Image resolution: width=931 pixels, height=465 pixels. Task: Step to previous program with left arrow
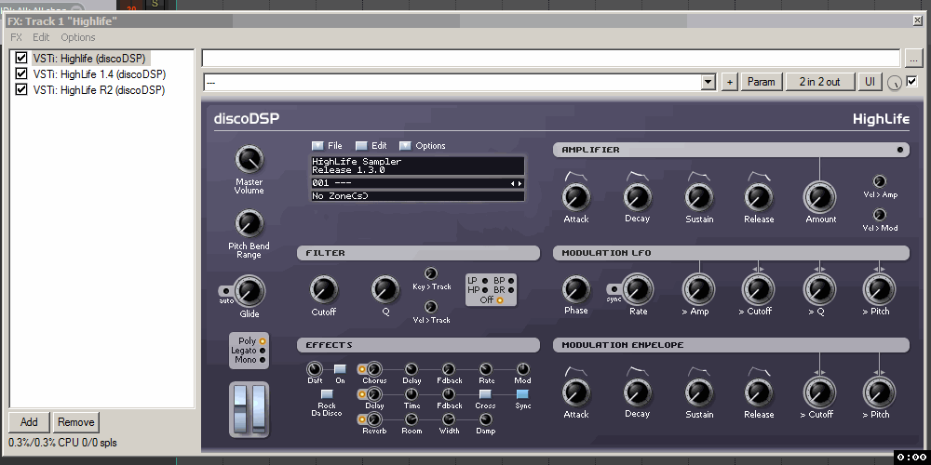(512, 184)
